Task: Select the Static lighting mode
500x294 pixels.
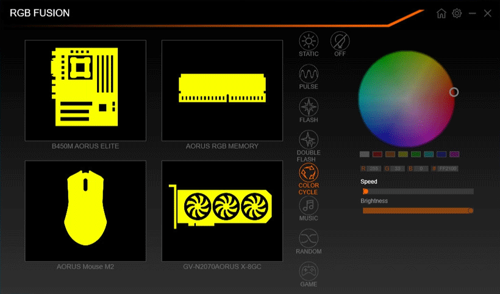Action: point(309,45)
